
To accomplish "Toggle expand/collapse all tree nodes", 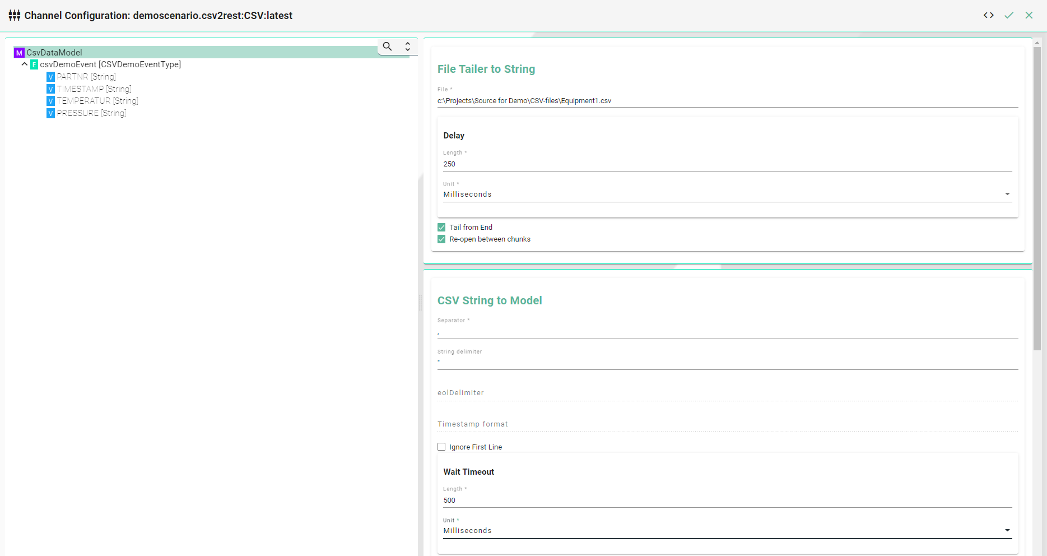I will (x=408, y=47).
